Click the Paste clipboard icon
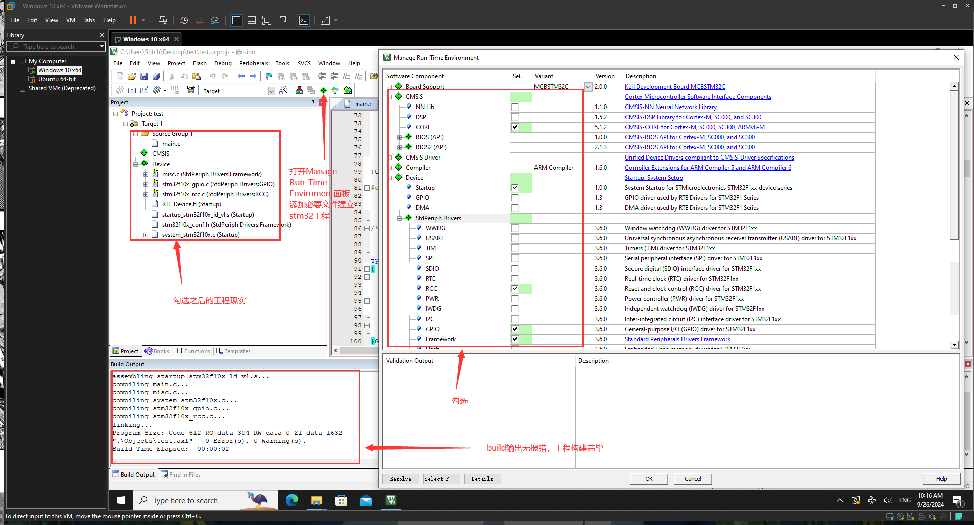974x525 pixels. 197,76
